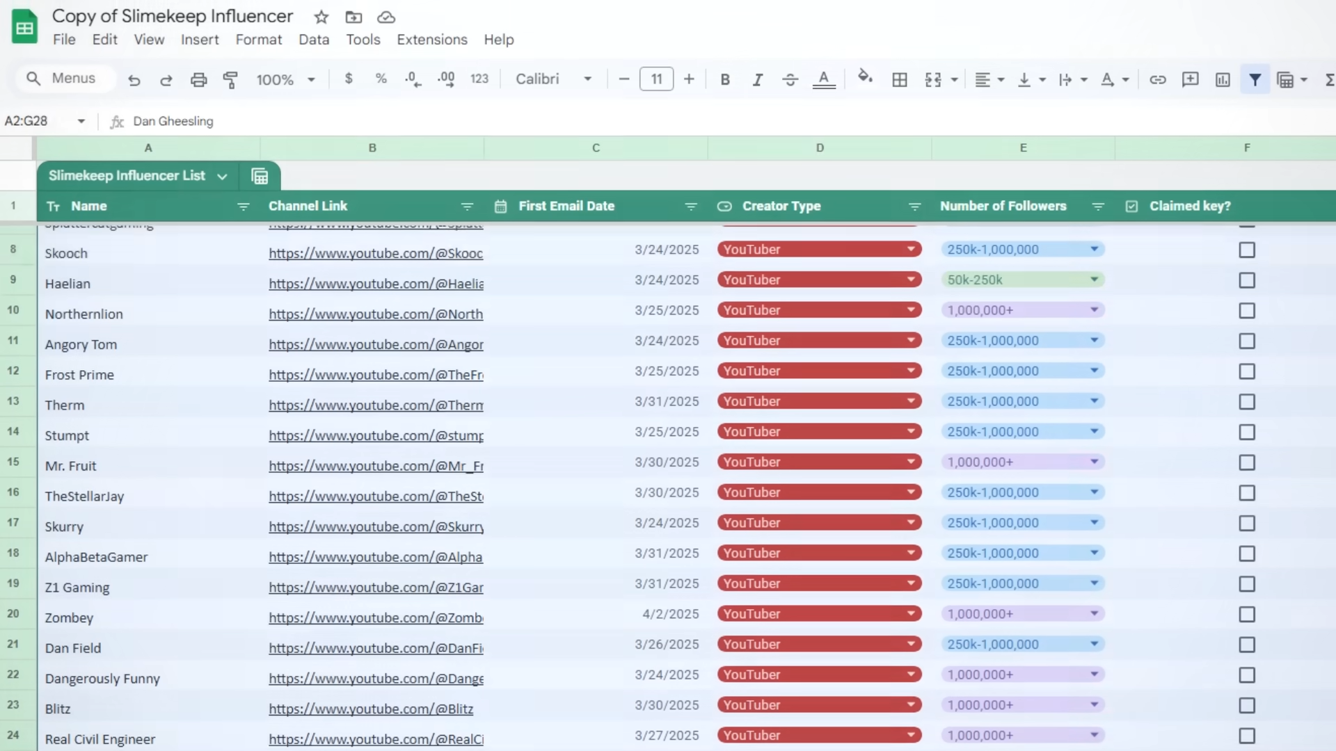This screenshot has height=751, width=1336.
Task: Toggle the filter icon in toolbar
Action: 1255,80
